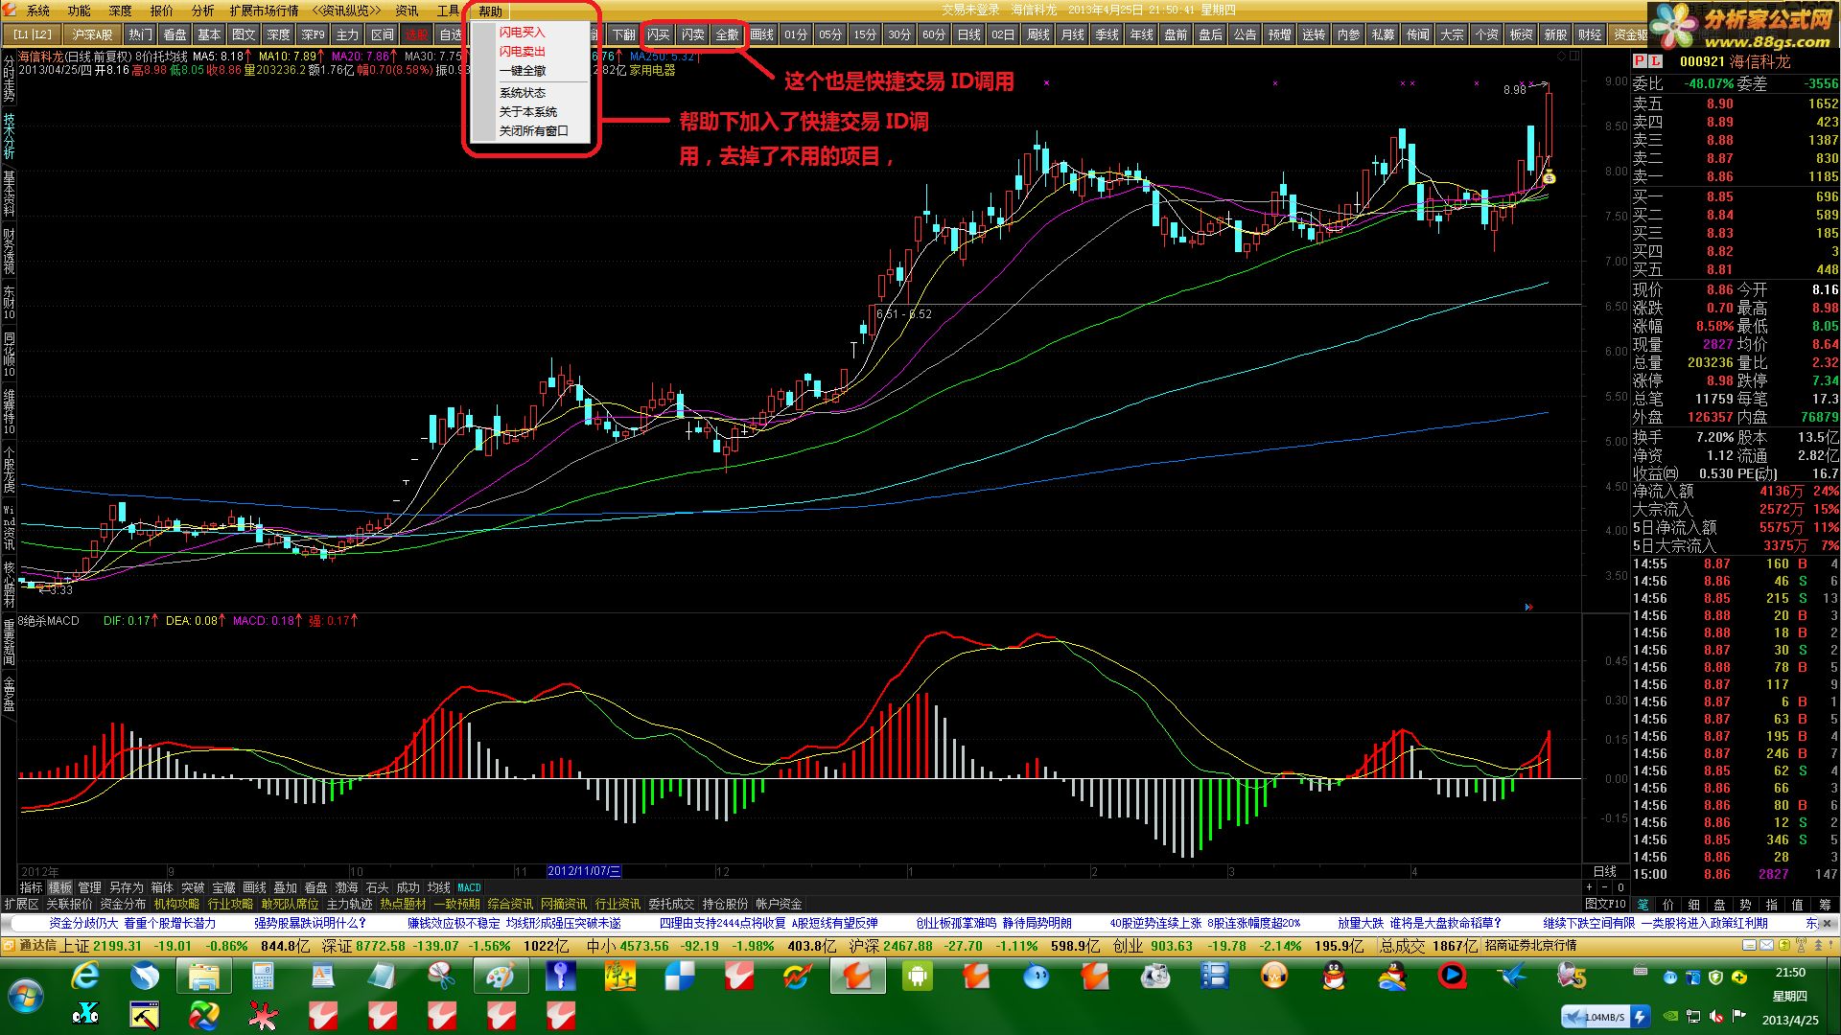The width and height of the screenshot is (1841, 1035).
Task: Click the 主力 toolbar button
Action: point(348,34)
